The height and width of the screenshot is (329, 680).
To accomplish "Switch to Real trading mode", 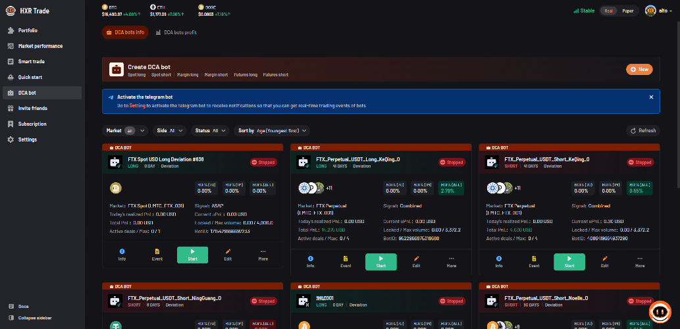I will (x=608, y=11).
